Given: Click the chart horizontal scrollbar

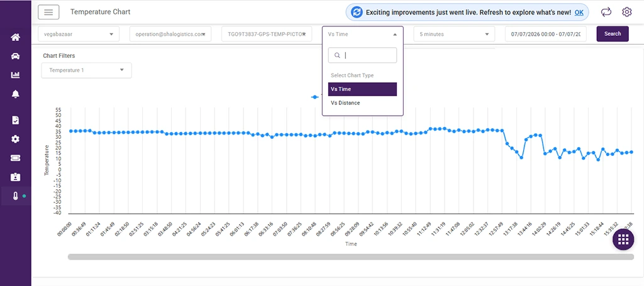Looking at the screenshot, I should coord(351,257).
